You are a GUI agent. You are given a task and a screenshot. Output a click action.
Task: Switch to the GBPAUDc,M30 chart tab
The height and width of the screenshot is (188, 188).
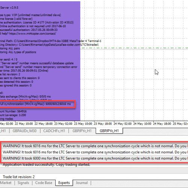pos(24,131)
